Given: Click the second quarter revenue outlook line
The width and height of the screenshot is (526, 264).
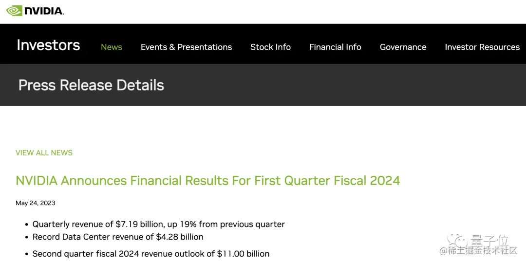Looking at the screenshot, I should (150, 254).
